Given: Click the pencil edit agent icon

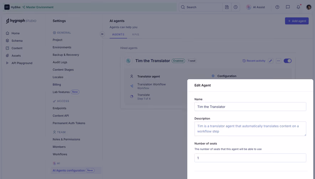Looking at the screenshot, I should click(271, 61).
